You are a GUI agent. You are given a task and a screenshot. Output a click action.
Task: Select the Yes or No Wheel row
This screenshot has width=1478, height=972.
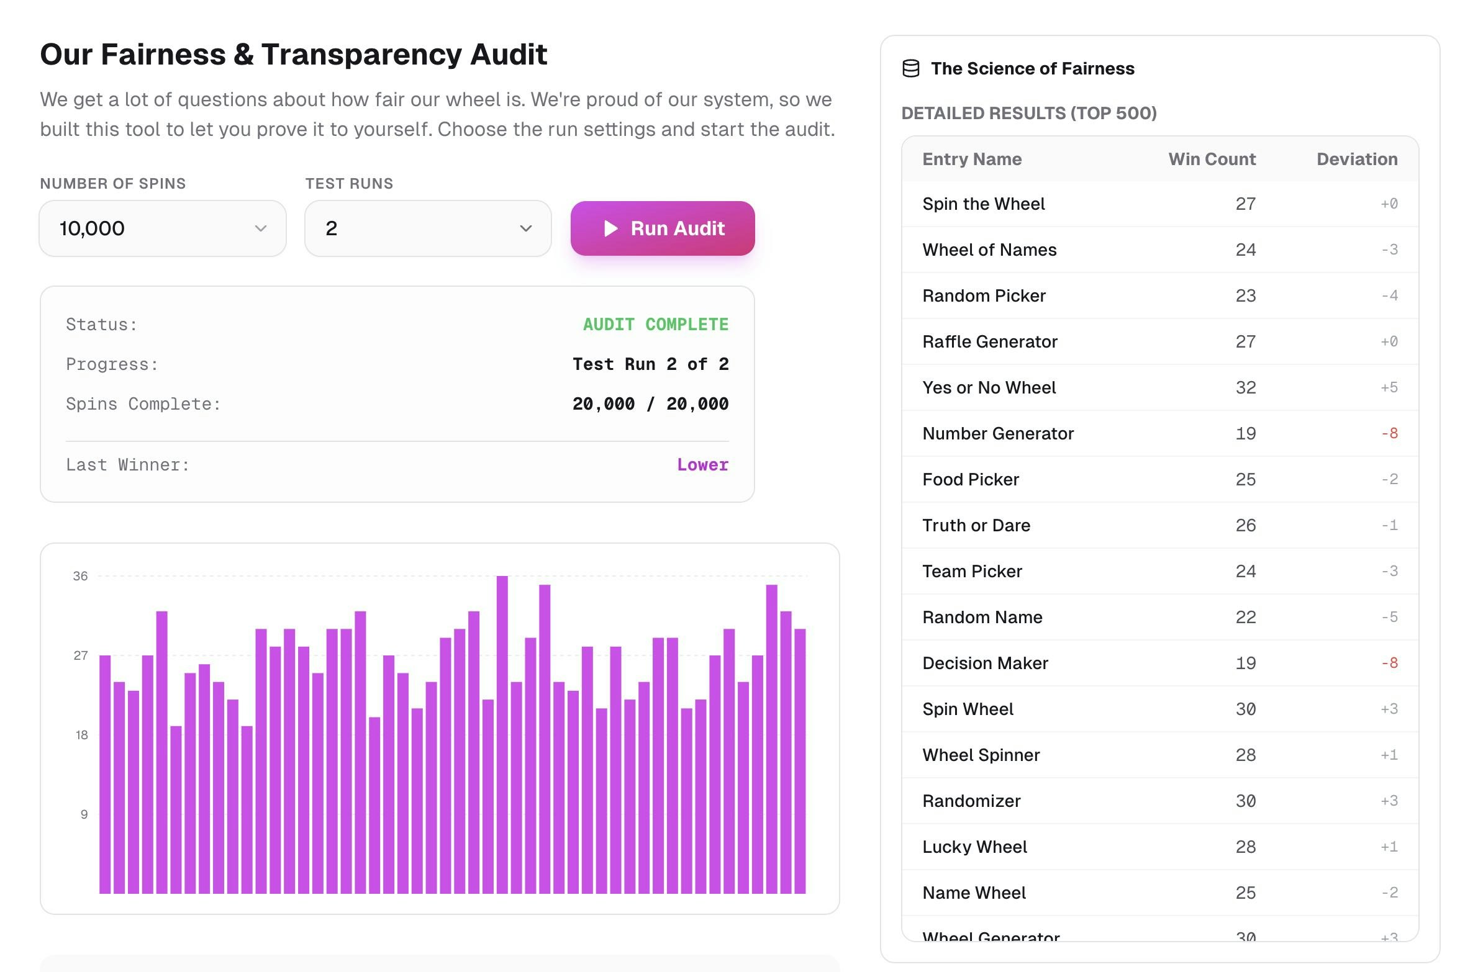coord(989,387)
